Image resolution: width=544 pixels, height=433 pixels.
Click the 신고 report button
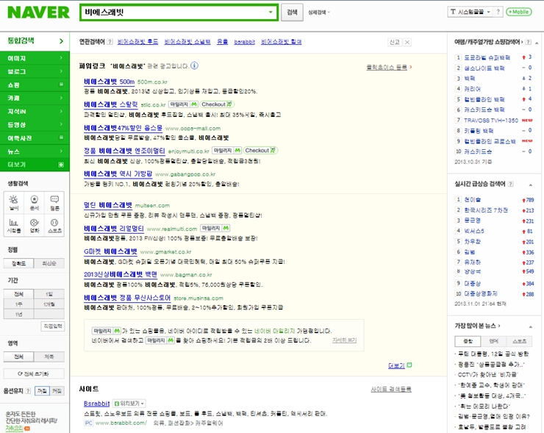pos(395,43)
